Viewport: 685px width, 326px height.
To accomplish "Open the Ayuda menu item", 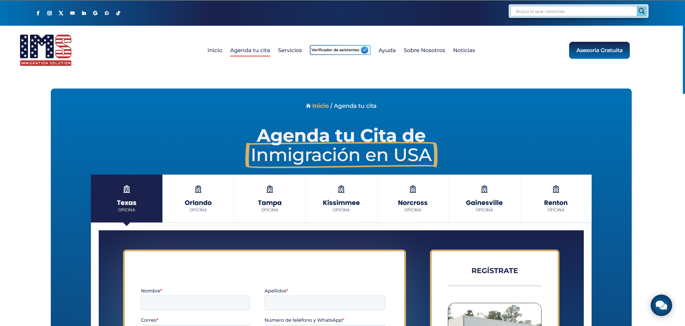I will (387, 50).
